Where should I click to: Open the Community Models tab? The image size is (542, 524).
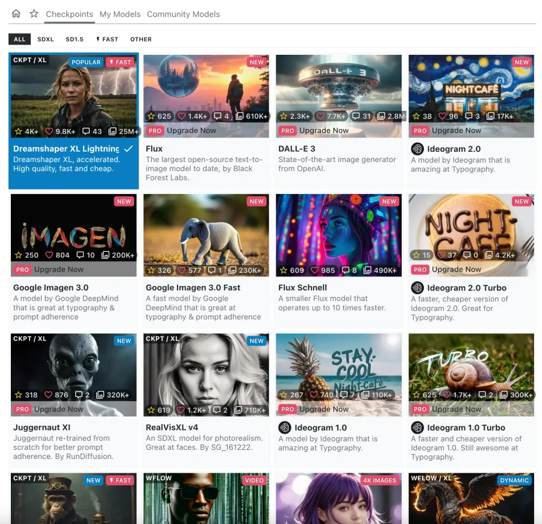[x=183, y=14]
